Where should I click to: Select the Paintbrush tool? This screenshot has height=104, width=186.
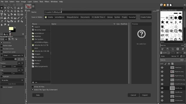click(22, 18)
